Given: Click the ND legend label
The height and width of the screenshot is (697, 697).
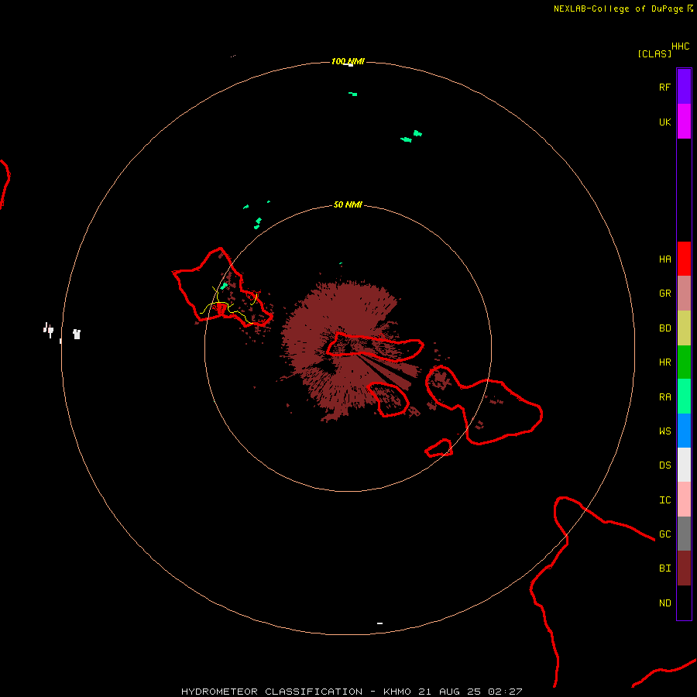Looking at the screenshot, I should click(x=664, y=603).
